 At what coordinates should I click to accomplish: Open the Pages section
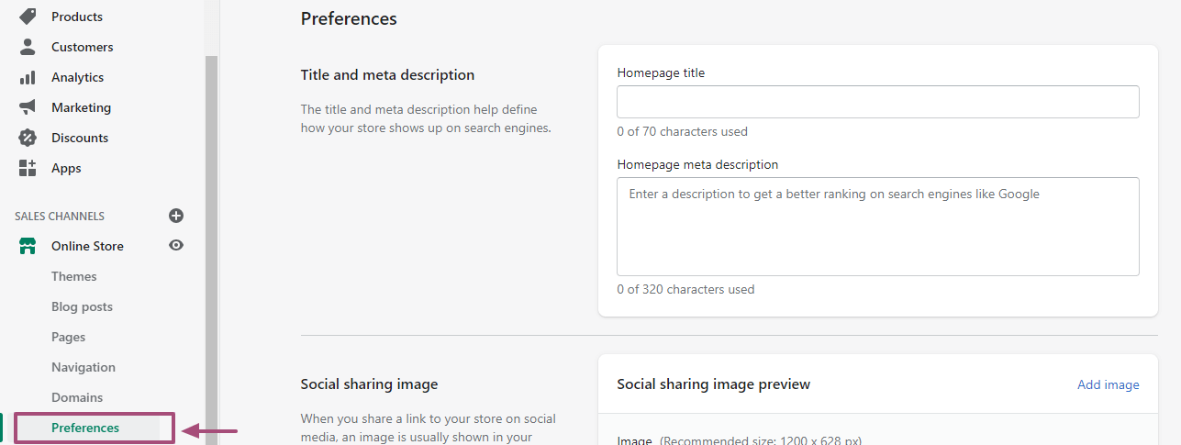(69, 337)
